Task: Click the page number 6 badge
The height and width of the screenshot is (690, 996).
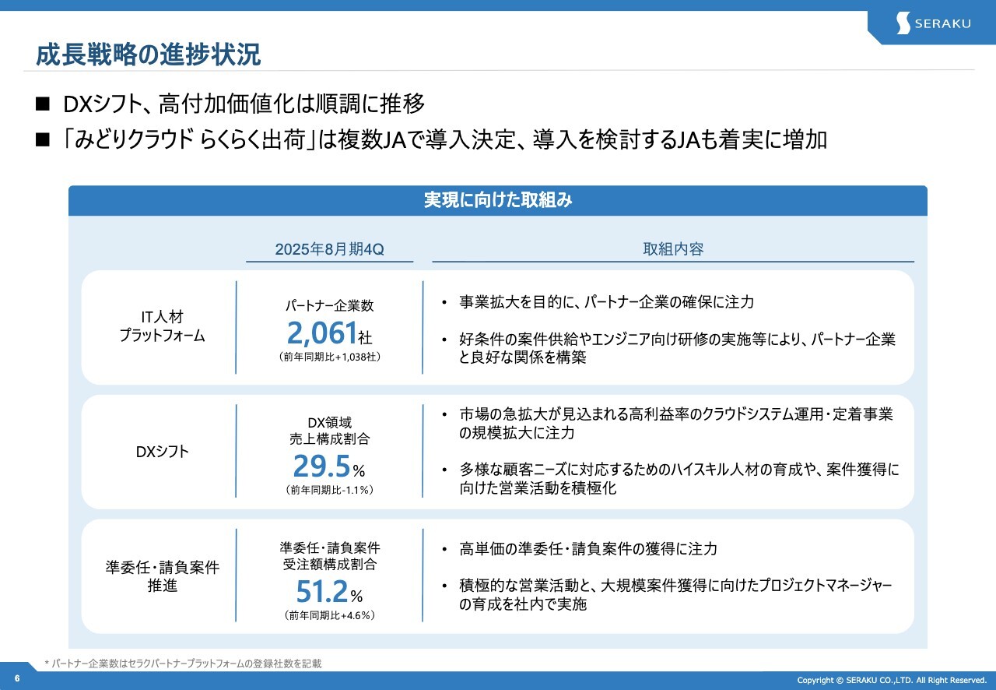Action: [17, 679]
